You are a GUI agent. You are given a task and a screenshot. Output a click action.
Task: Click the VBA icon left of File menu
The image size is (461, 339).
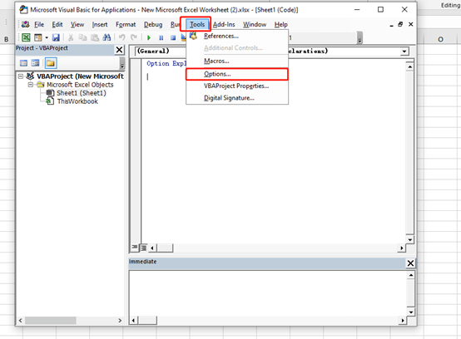(26, 24)
